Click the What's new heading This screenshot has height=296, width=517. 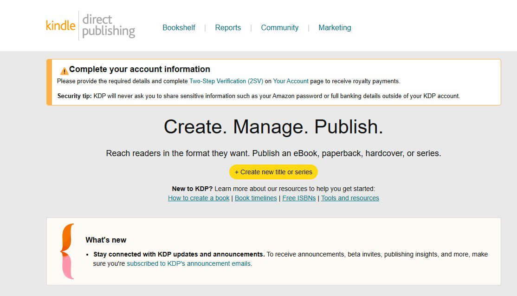click(106, 240)
